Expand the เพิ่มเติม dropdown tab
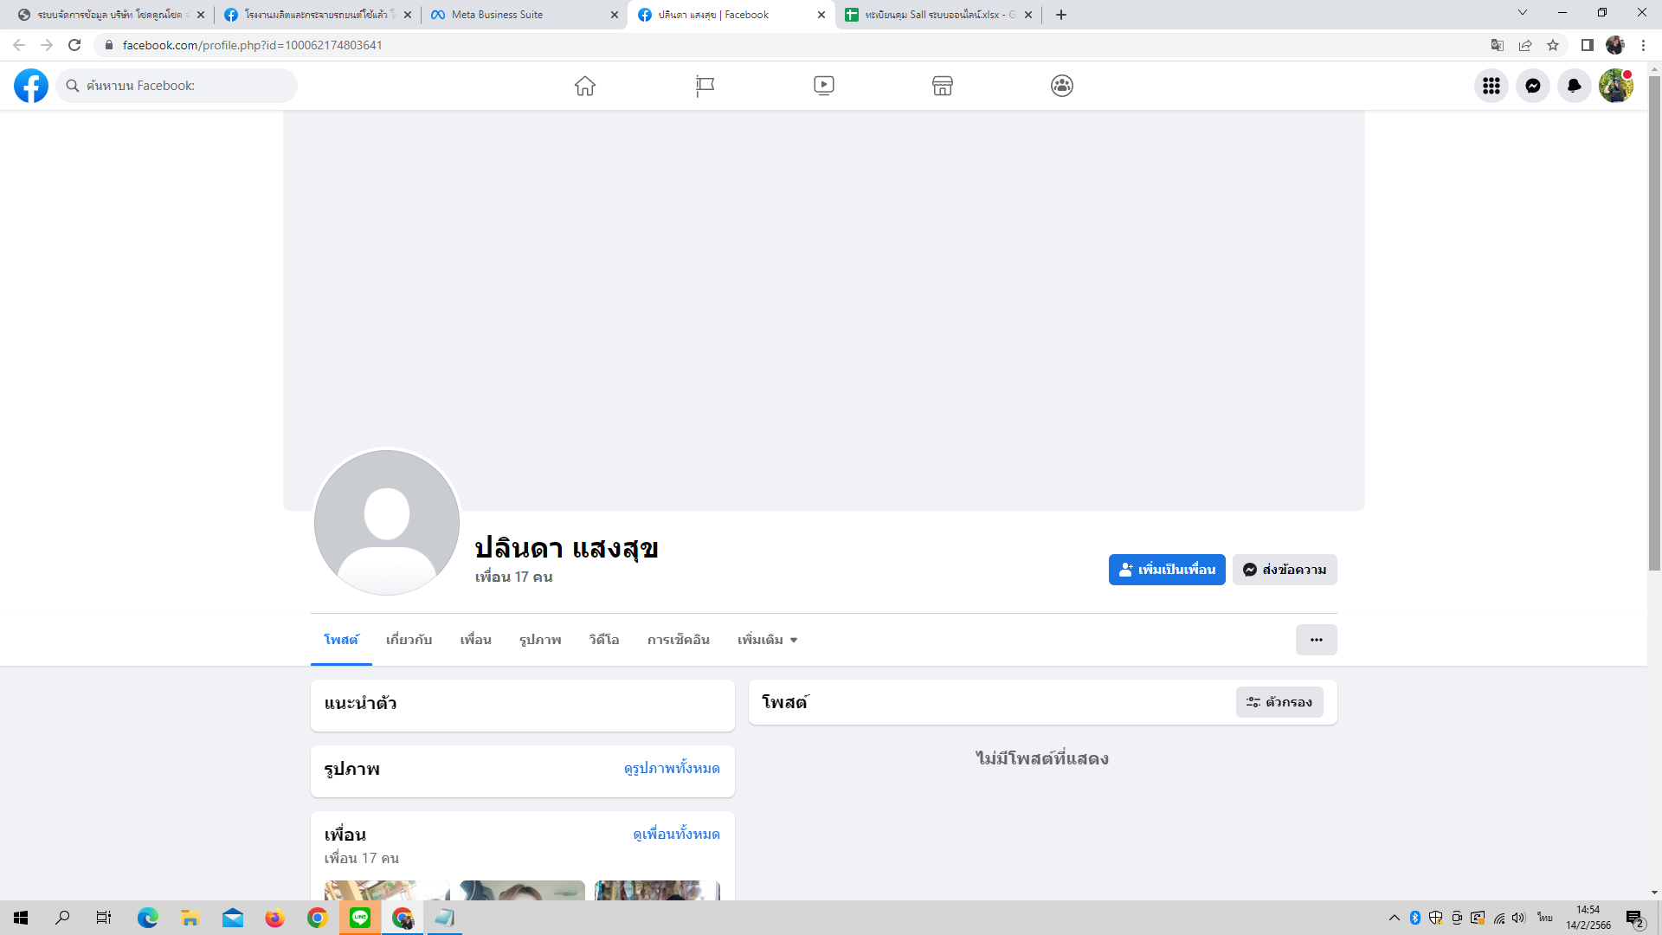Image resolution: width=1662 pixels, height=935 pixels. point(767,640)
